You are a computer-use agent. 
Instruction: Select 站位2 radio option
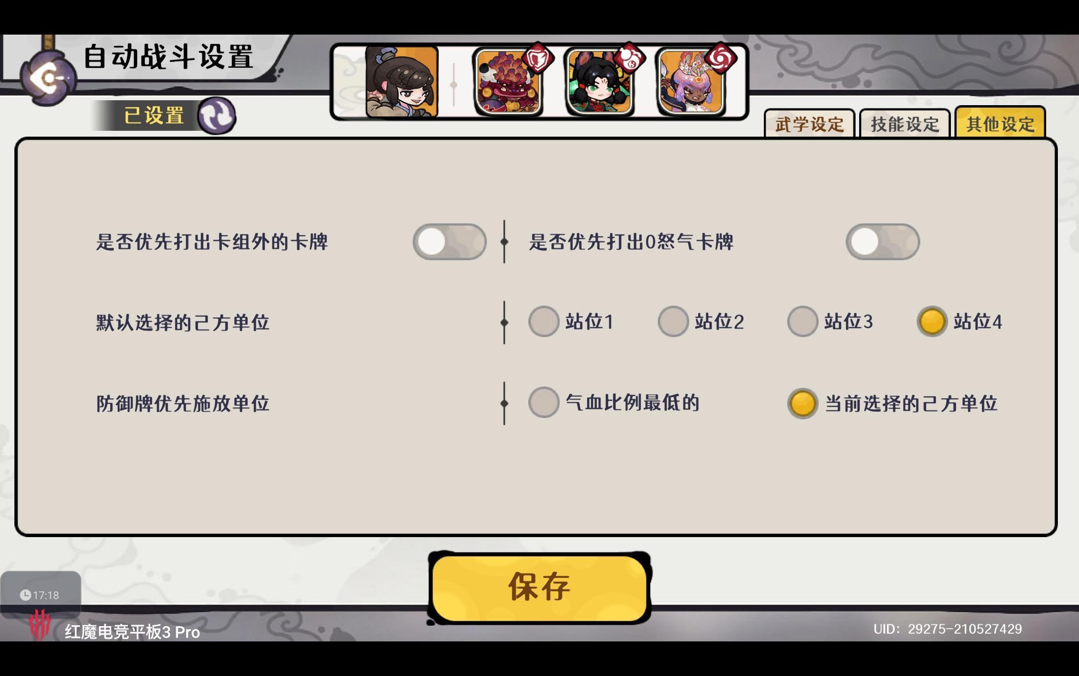point(700,321)
